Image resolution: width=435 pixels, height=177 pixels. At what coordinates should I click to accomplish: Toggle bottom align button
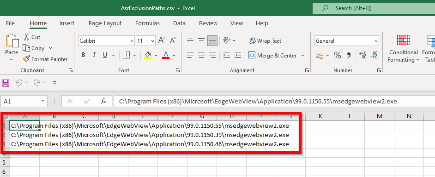pyautogui.click(x=212, y=41)
